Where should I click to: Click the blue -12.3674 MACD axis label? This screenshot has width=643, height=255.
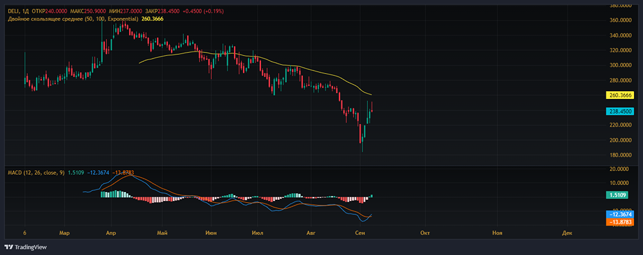[x=620, y=214]
